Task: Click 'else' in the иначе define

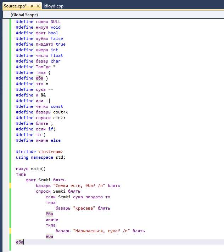Action: (56, 140)
